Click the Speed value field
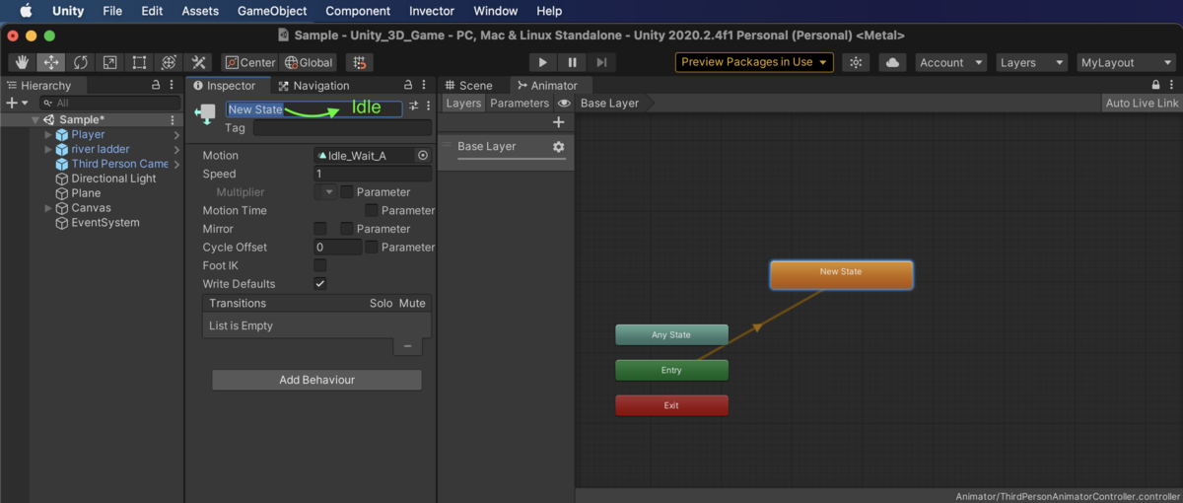This screenshot has width=1183, height=503. tap(373, 174)
